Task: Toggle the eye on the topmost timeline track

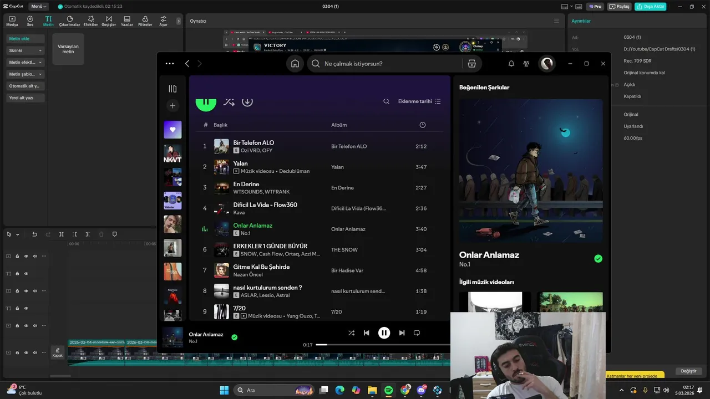Action: pyautogui.click(x=26, y=256)
